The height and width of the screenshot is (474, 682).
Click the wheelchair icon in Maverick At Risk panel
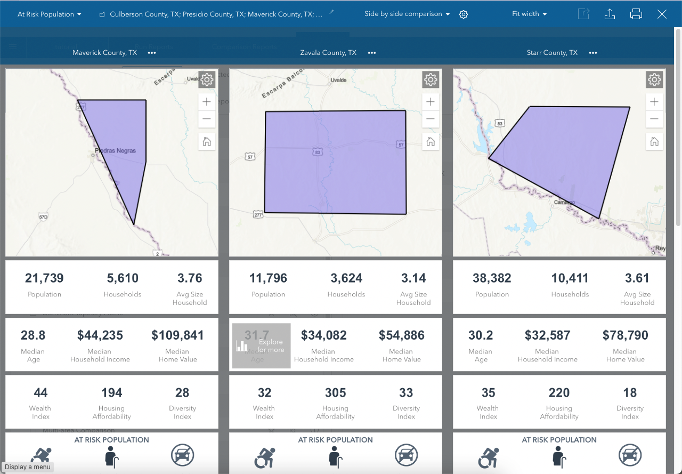pyautogui.click(x=41, y=457)
